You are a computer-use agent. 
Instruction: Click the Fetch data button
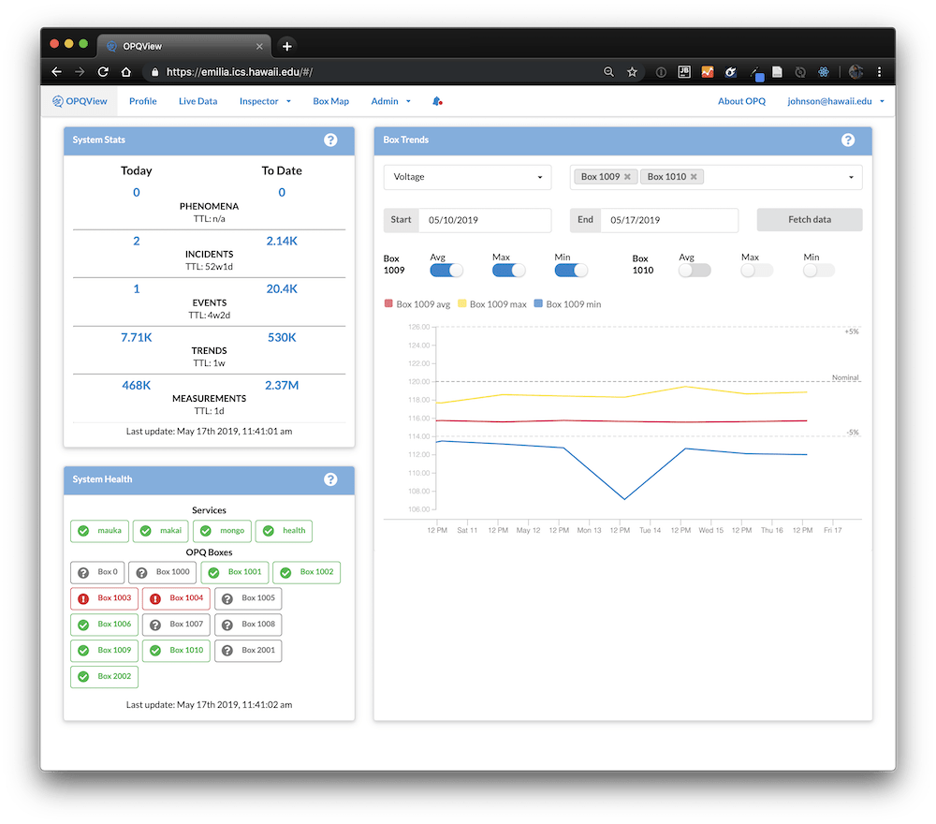[809, 219]
